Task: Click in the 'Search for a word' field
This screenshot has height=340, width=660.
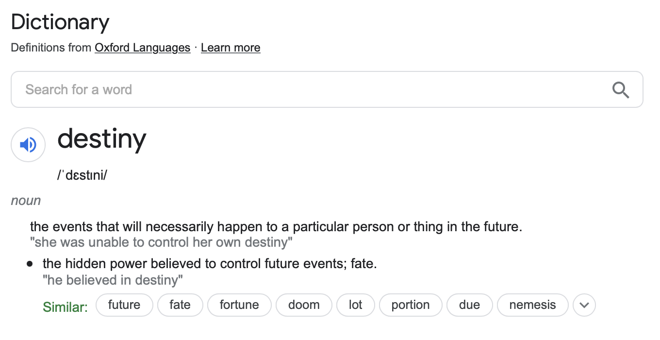Action: click(311, 89)
